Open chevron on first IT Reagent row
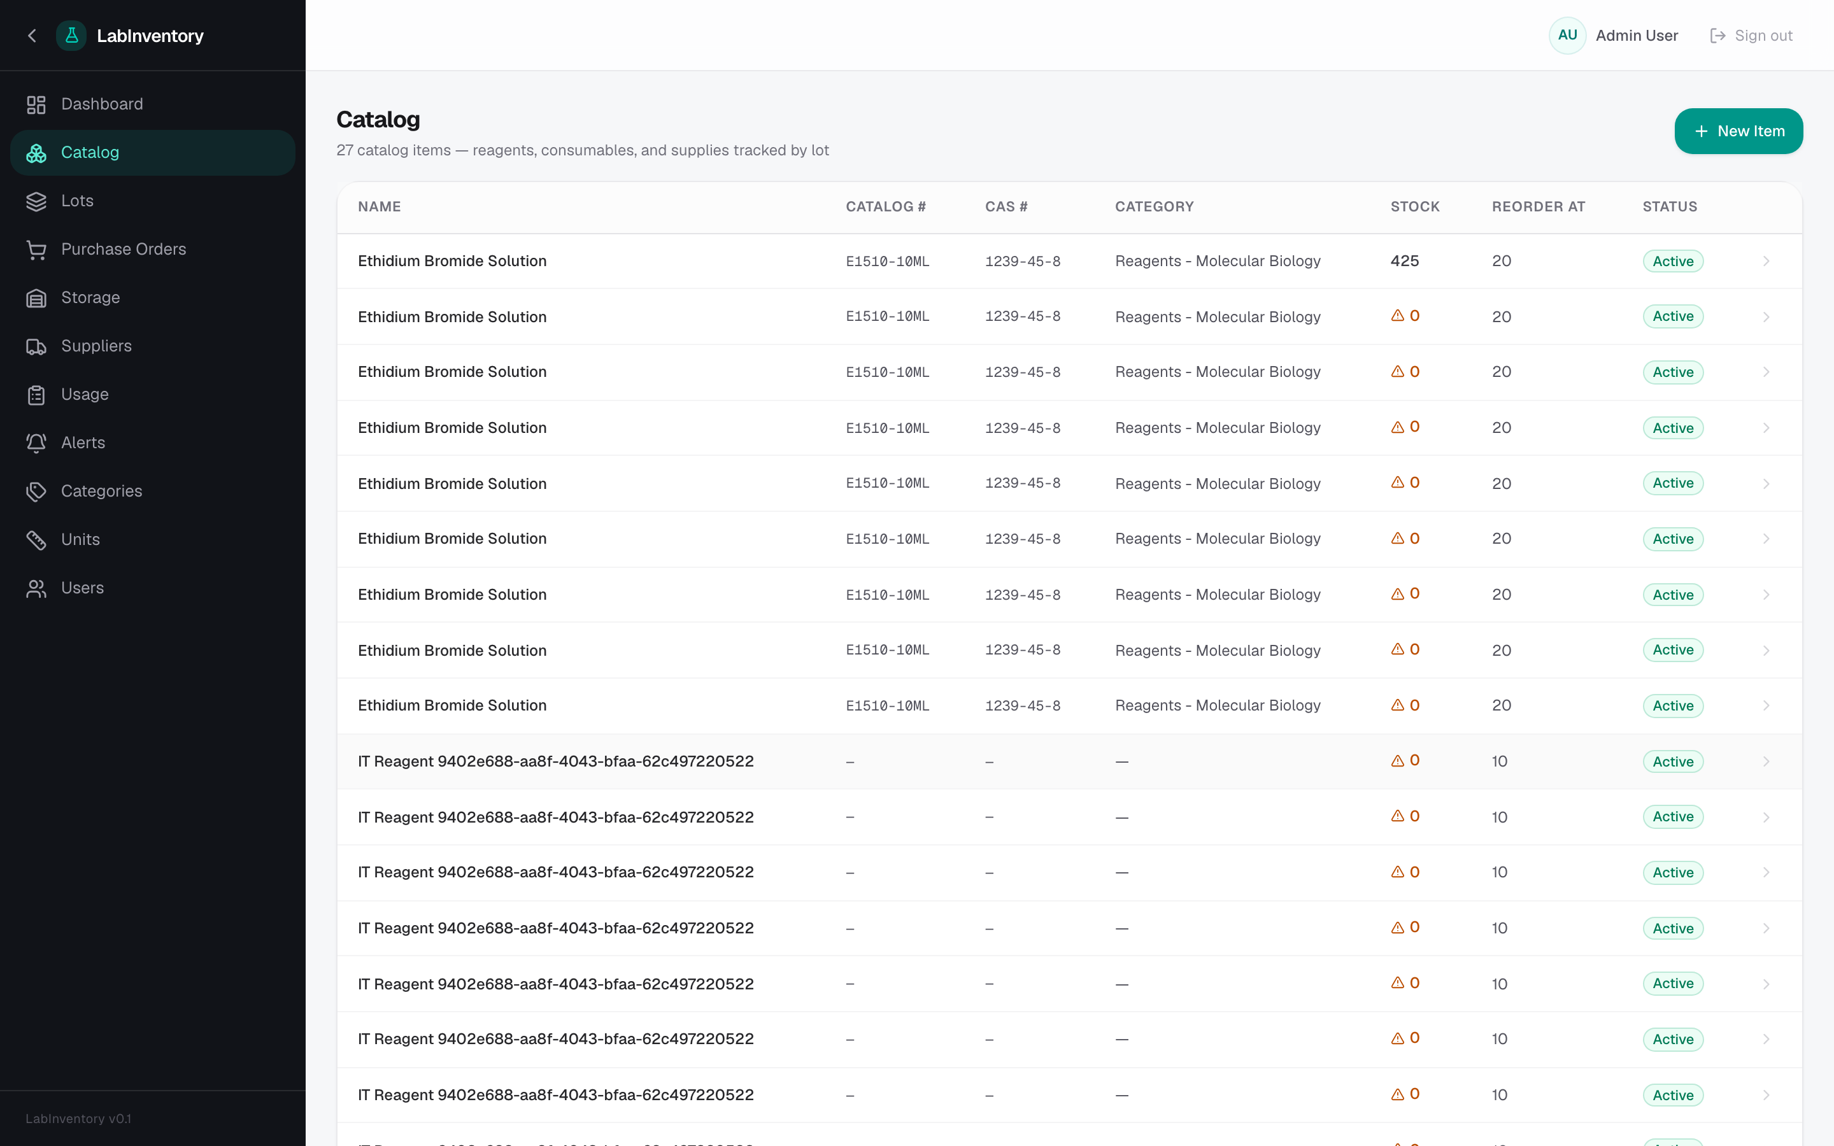Image resolution: width=1834 pixels, height=1146 pixels. (1766, 761)
